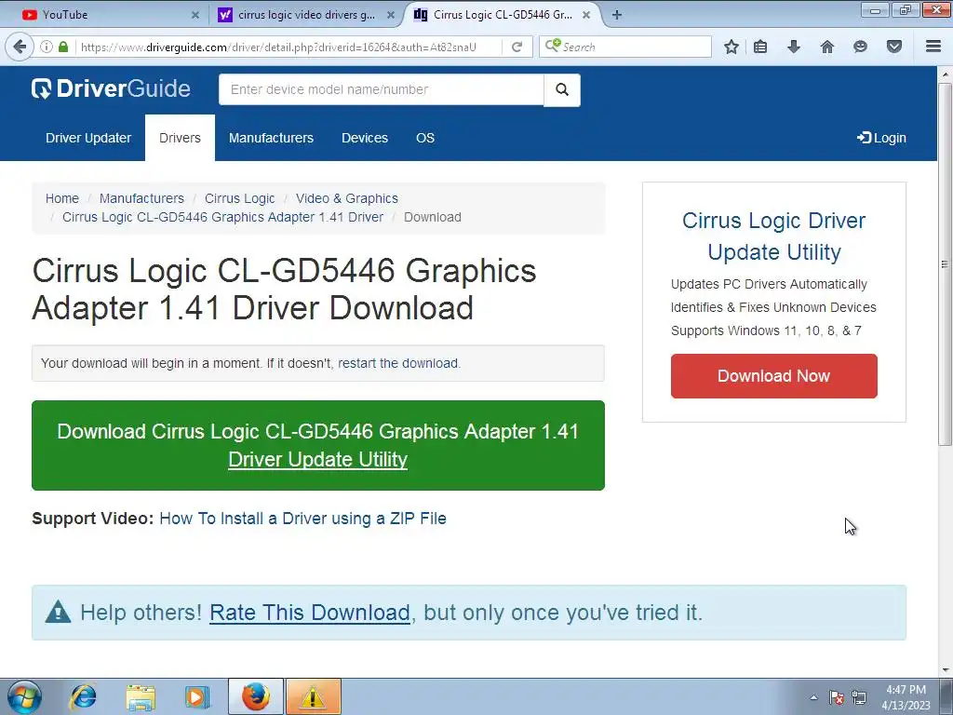Open Windows Explorer folder in taskbar
953x715 pixels.
coord(141,696)
